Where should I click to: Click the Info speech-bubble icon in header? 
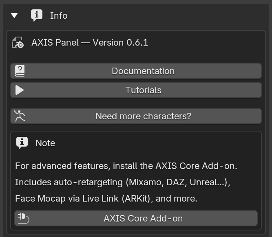click(37, 15)
